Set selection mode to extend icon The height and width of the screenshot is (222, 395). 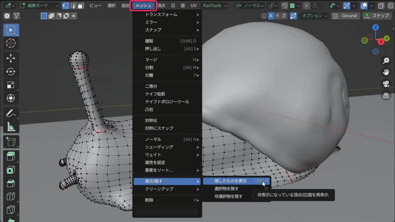pos(51,16)
